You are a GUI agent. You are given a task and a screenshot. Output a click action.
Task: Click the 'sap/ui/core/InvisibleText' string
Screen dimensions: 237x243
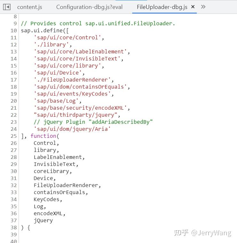pyautogui.click(x=77, y=59)
